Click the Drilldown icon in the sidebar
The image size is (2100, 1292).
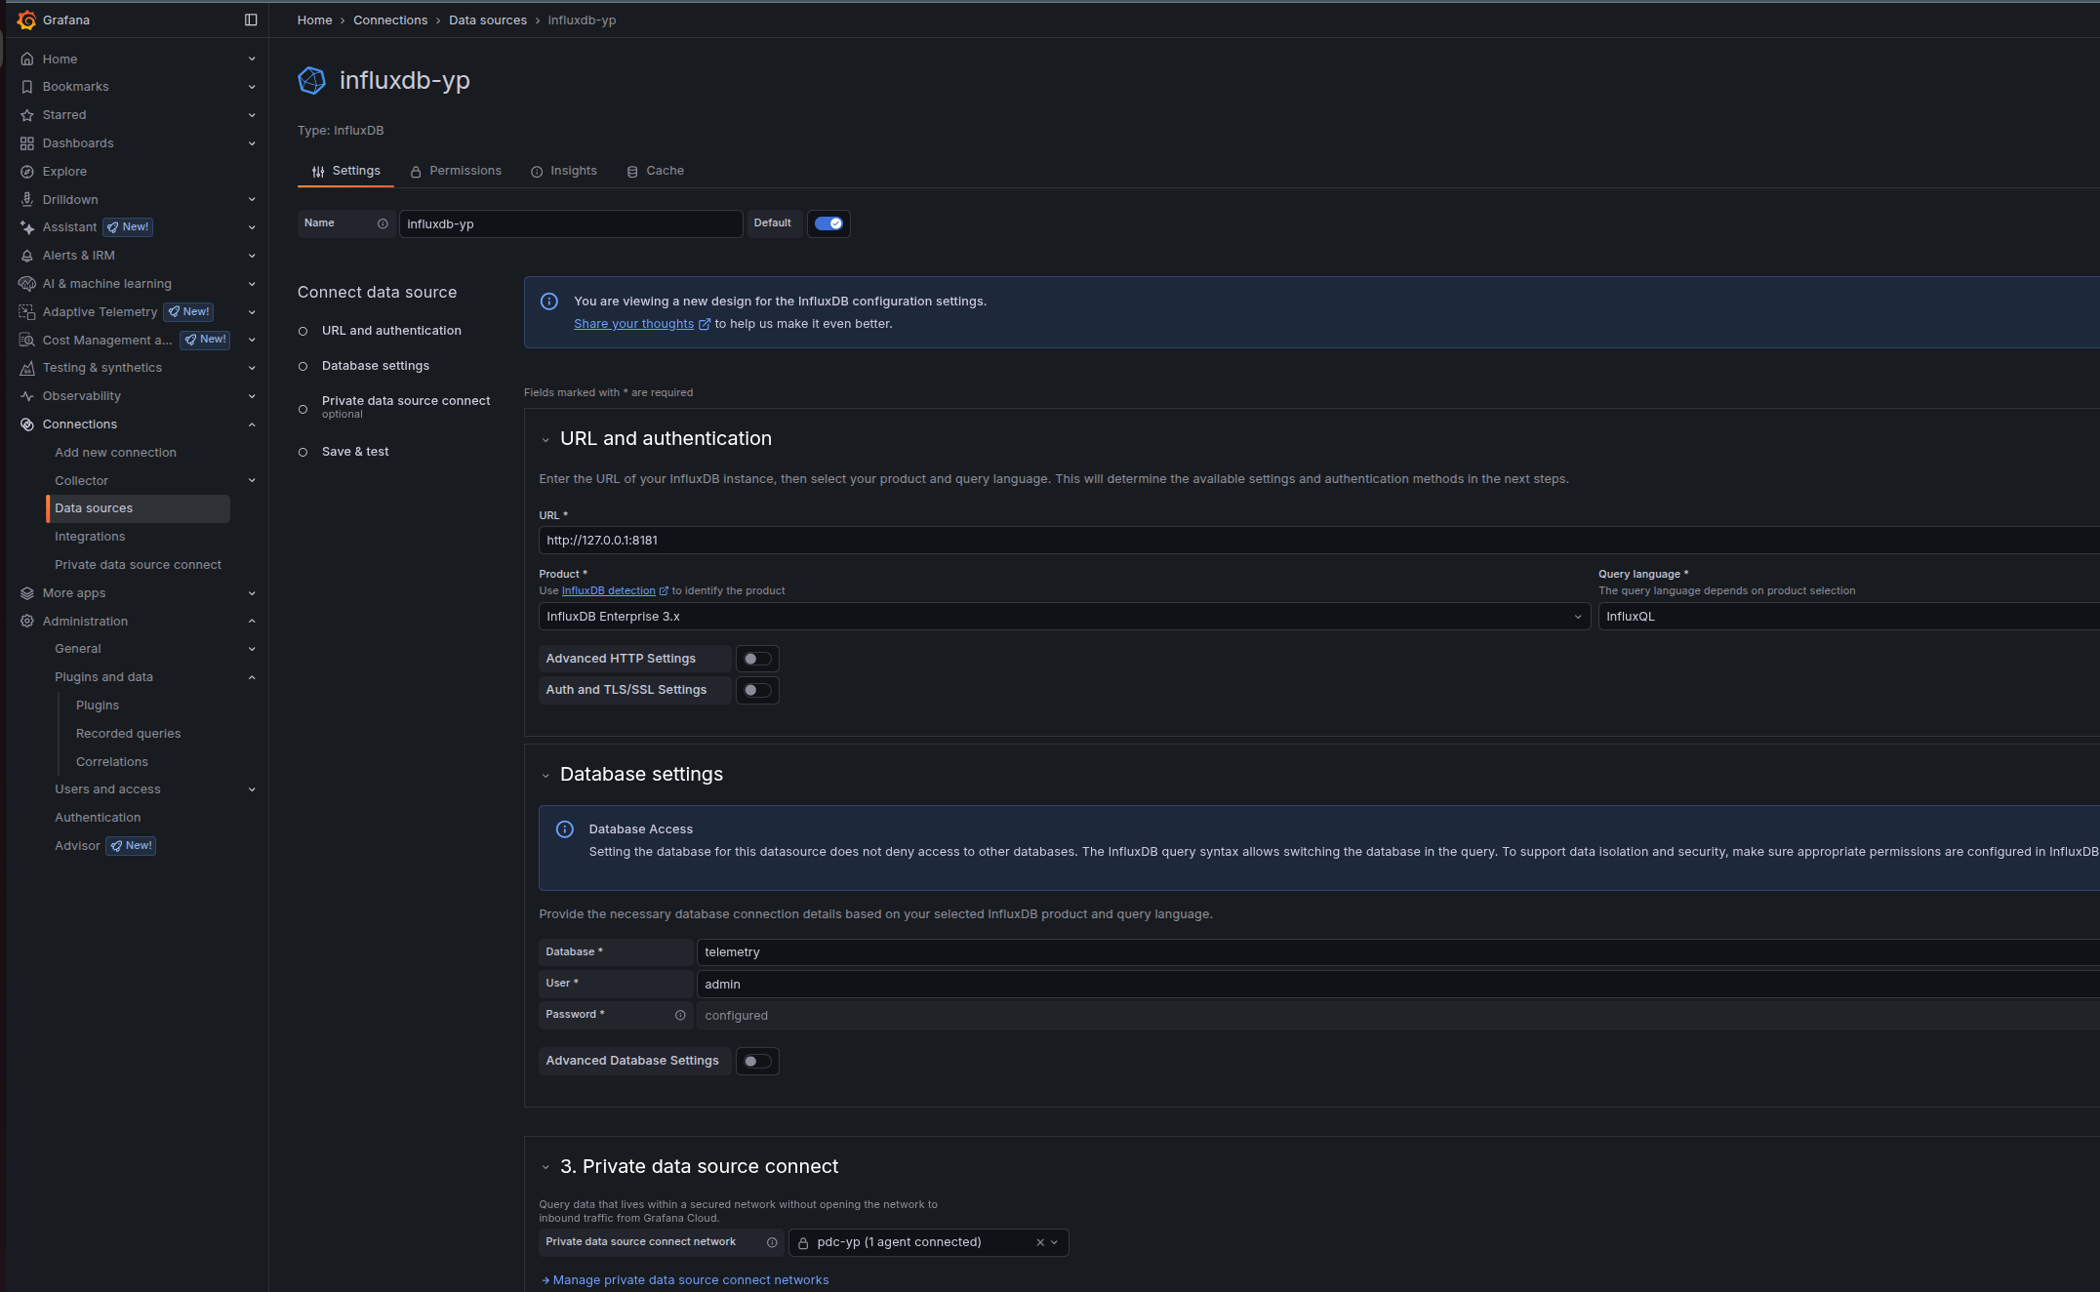(x=27, y=199)
